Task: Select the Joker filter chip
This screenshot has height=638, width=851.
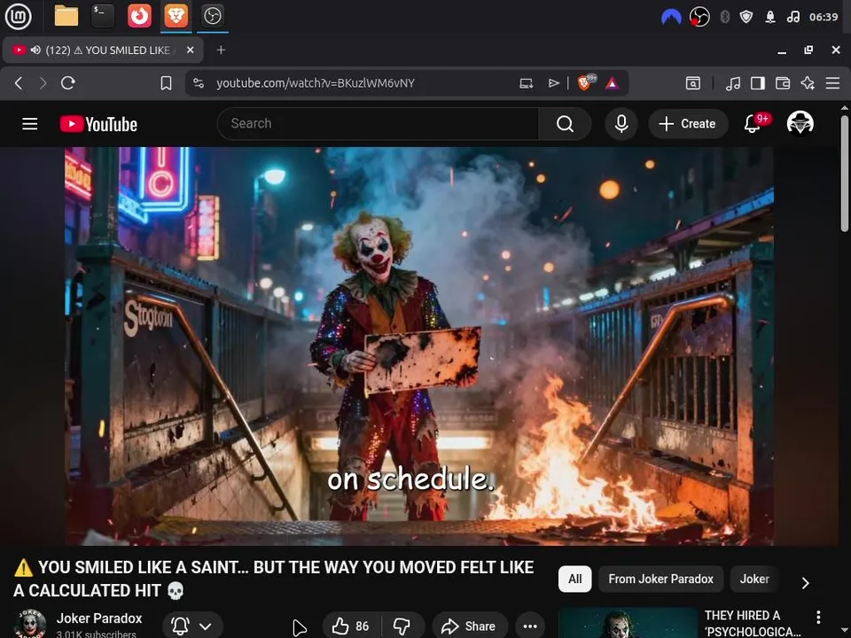Action: 754,579
